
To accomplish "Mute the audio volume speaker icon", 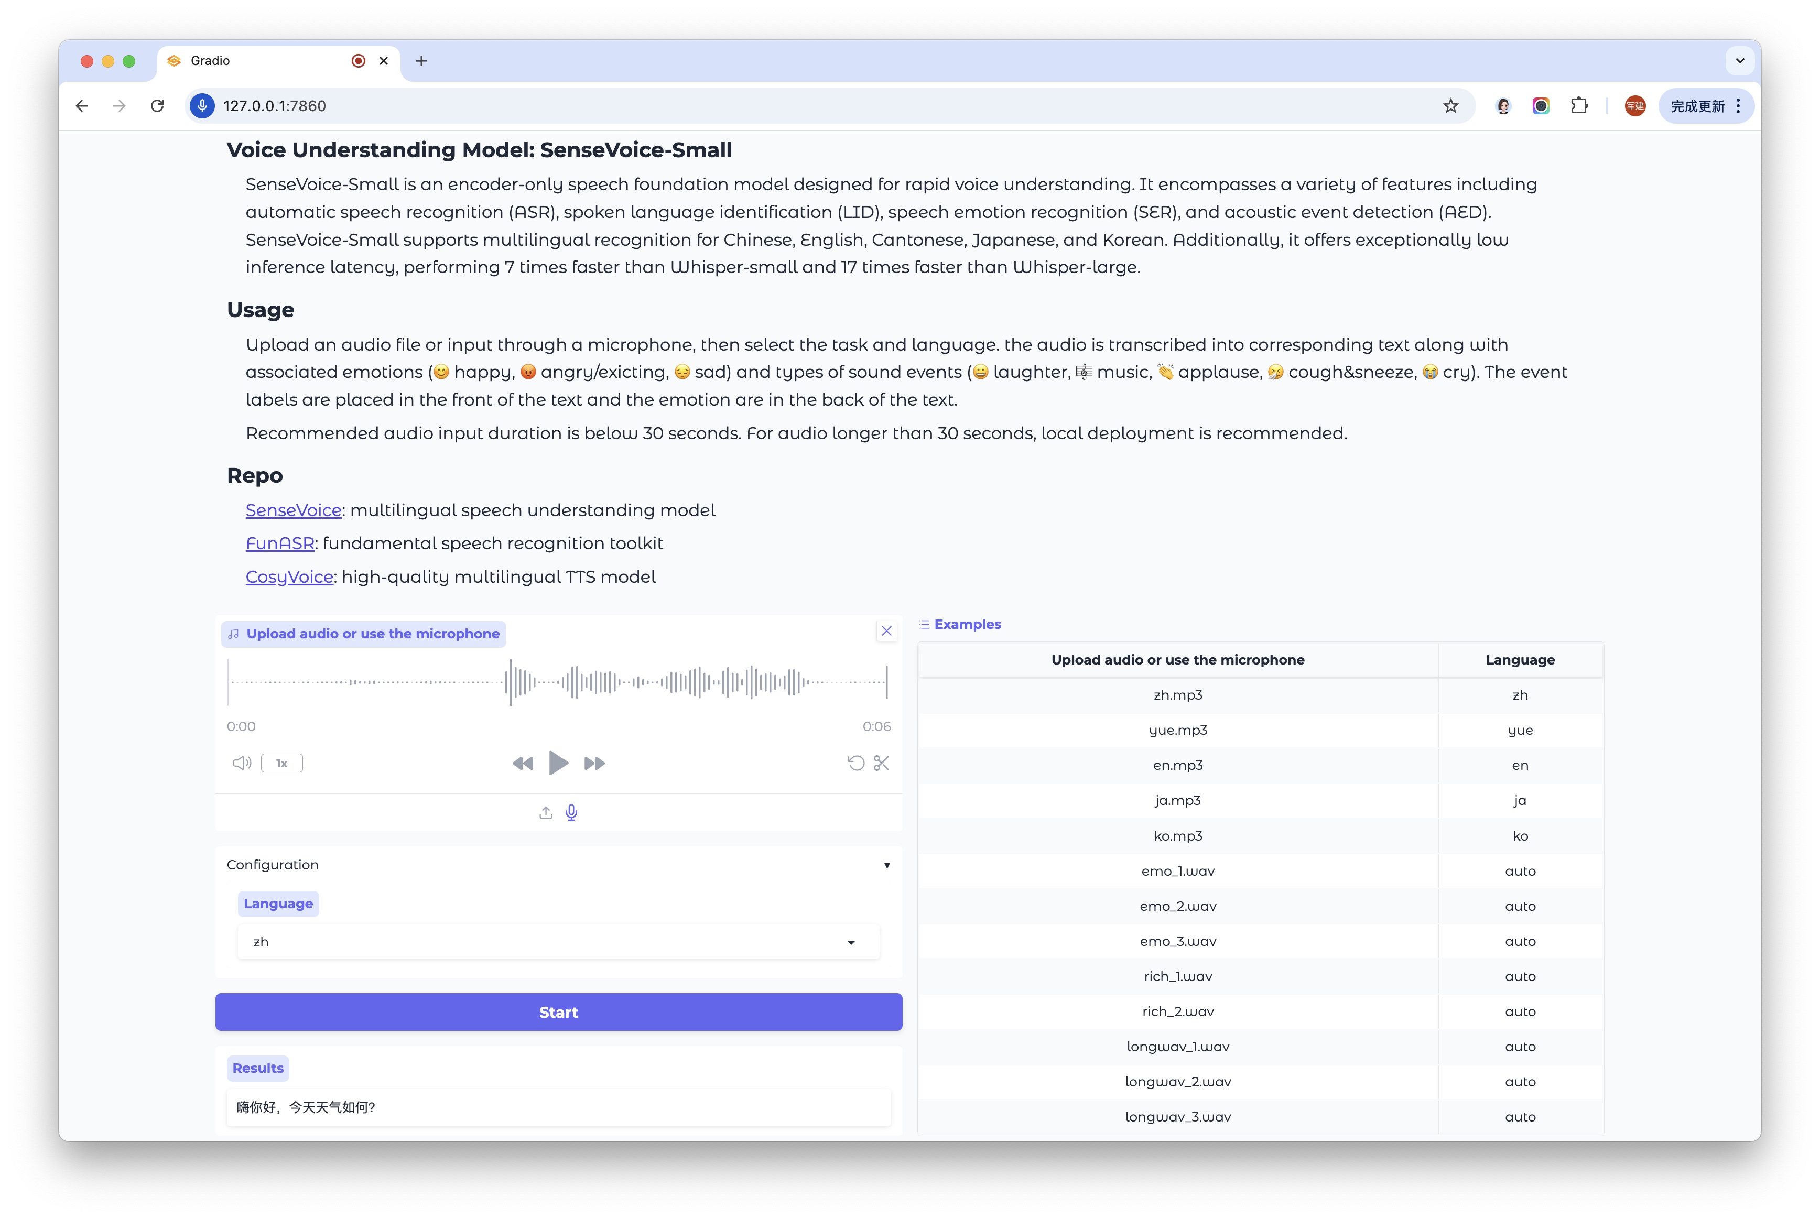I will pyautogui.click(x=242, y=763).
